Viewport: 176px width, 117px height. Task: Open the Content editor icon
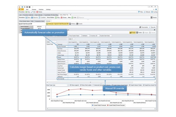[40, 18]
